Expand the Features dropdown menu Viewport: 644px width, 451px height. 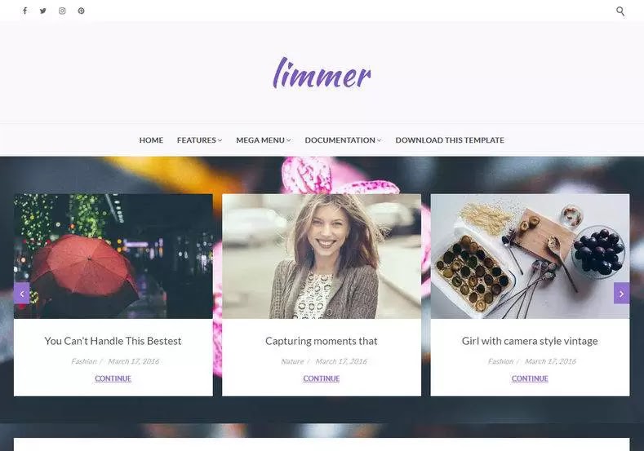(x=200, y=140)
